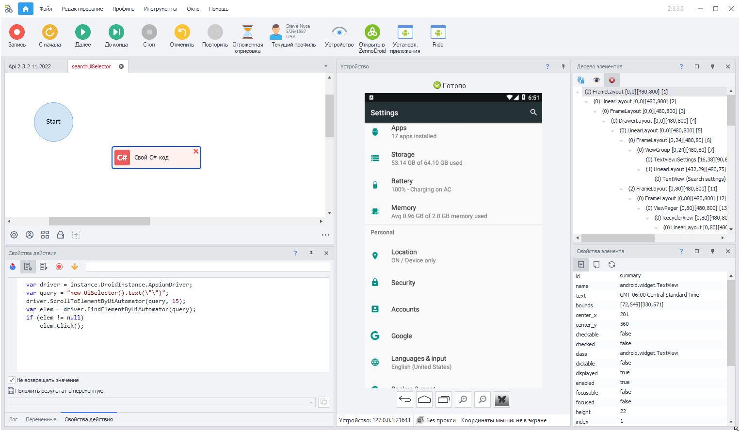Click zoom-out magnifier under device
Viewport: 740px width, 431px height.
click(x=483, y=399)
